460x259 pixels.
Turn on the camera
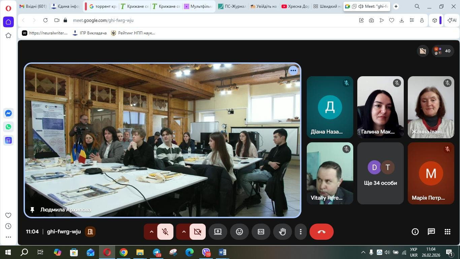click(197, 232)
